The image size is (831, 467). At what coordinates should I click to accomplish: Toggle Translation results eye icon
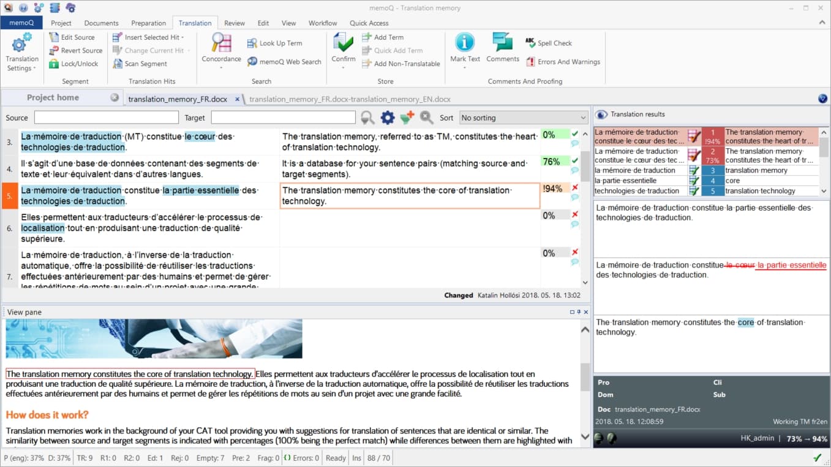click(x=602, y=114)
